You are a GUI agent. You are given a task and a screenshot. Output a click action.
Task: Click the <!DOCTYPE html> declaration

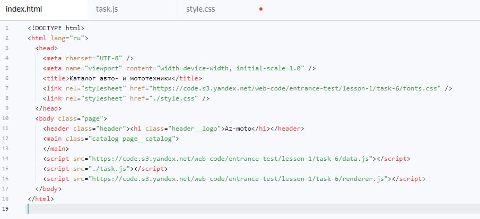pos(56,28)
